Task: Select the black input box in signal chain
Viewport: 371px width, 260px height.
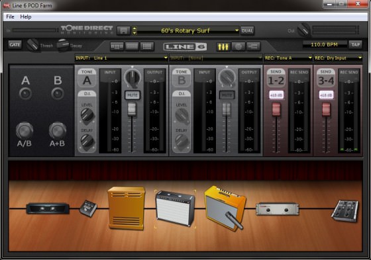Action: (x=48, y=208)
